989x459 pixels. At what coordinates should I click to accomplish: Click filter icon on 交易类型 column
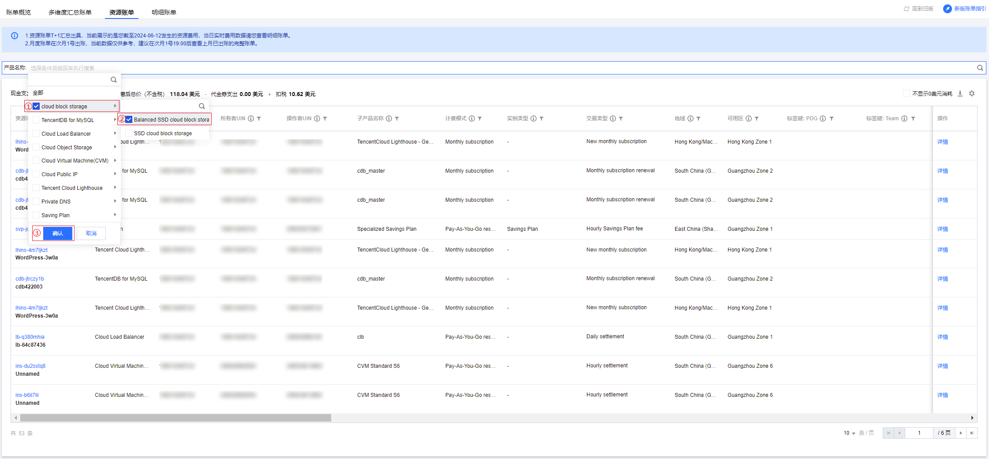pyautogui.click(x=621, y=118)
